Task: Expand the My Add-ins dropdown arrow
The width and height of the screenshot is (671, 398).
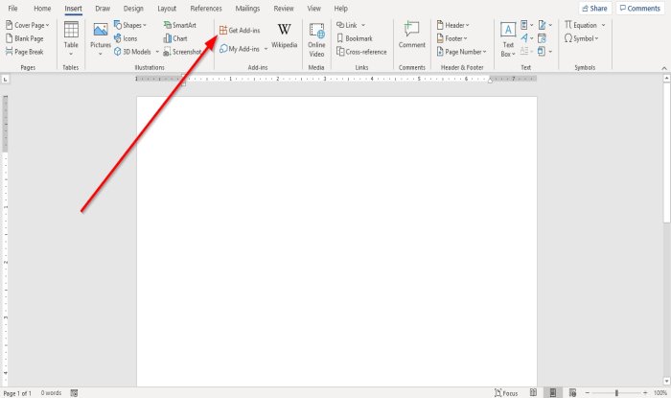Action: [266, 49]
